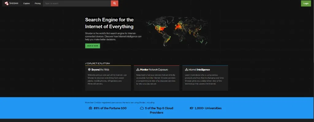Select the text 89% of the Fortune 100
Viewport: 314px width, 122px height.
point(110,108)
